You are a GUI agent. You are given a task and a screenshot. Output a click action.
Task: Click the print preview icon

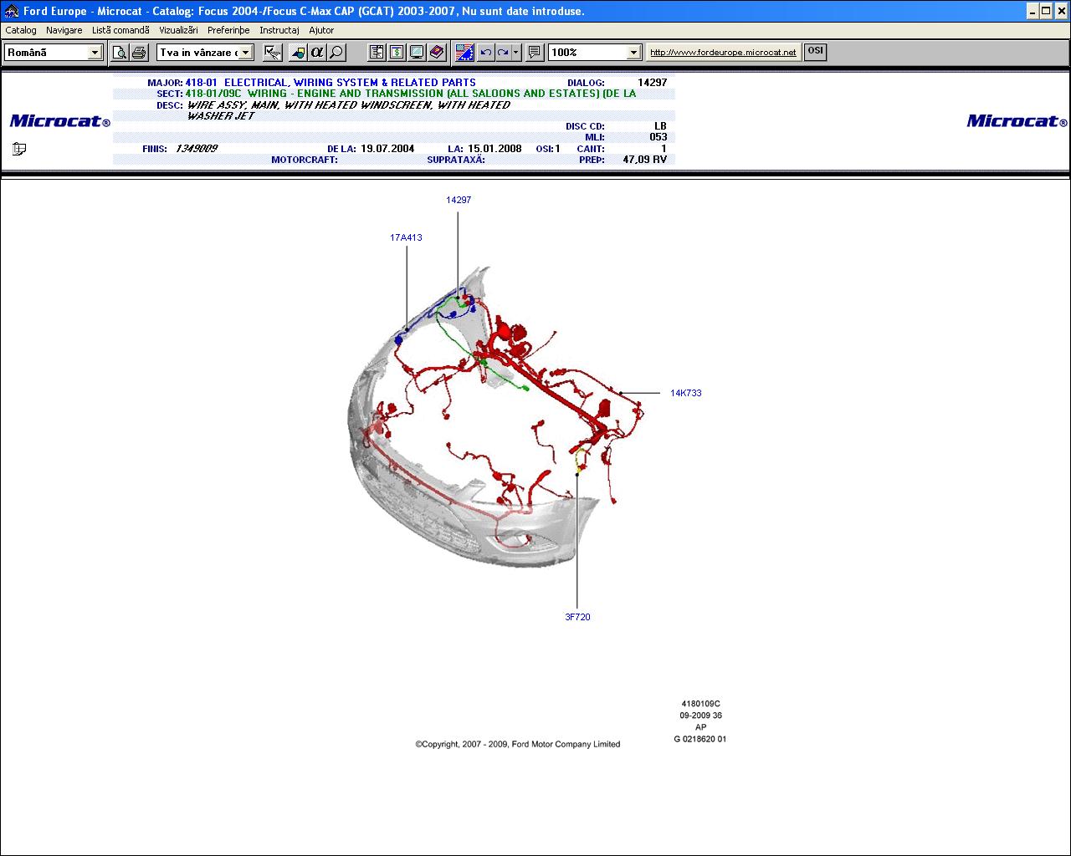click(120, 53)
